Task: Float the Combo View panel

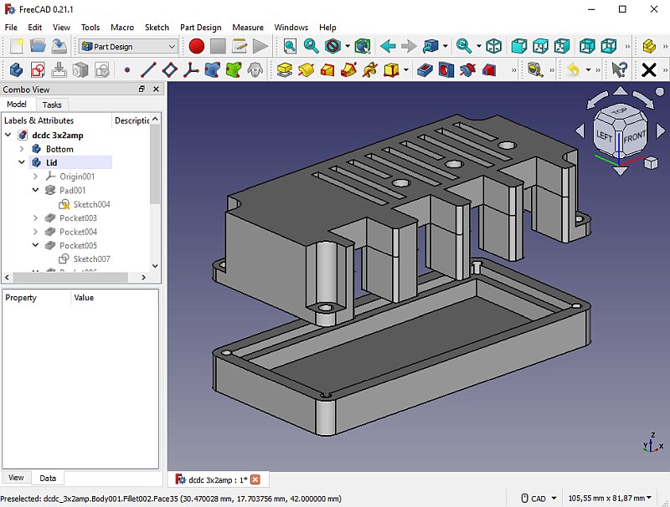Action: coord(142,89)
